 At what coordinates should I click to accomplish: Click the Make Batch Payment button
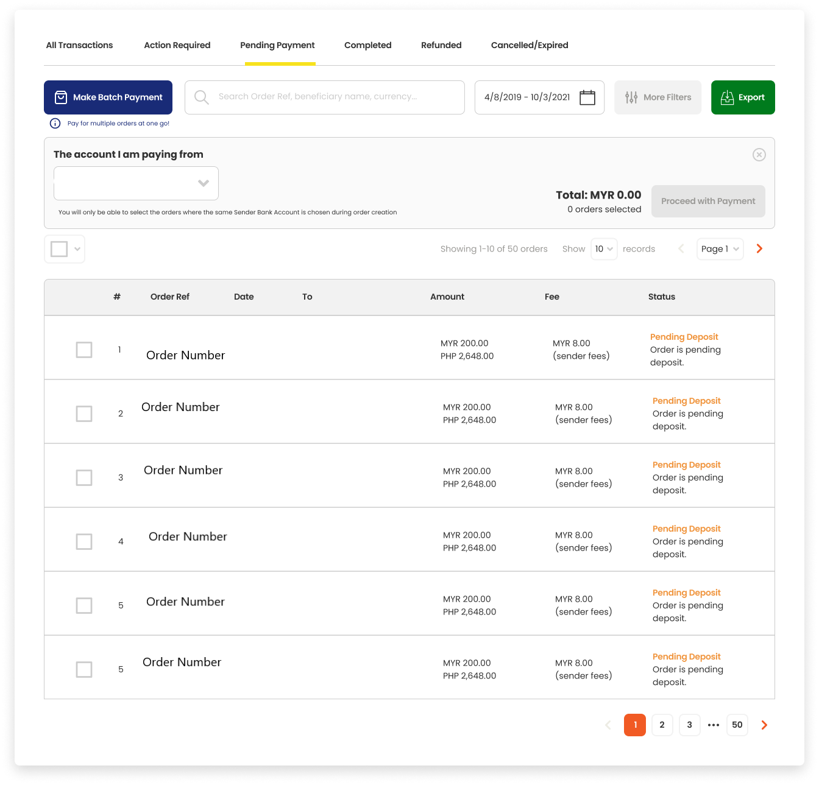(108, 97)
